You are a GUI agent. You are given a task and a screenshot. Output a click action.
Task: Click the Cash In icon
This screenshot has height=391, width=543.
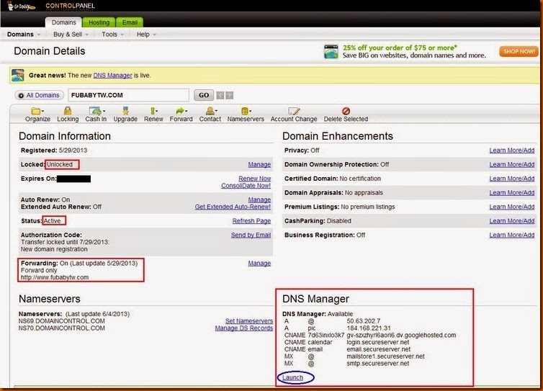(95, 111)
